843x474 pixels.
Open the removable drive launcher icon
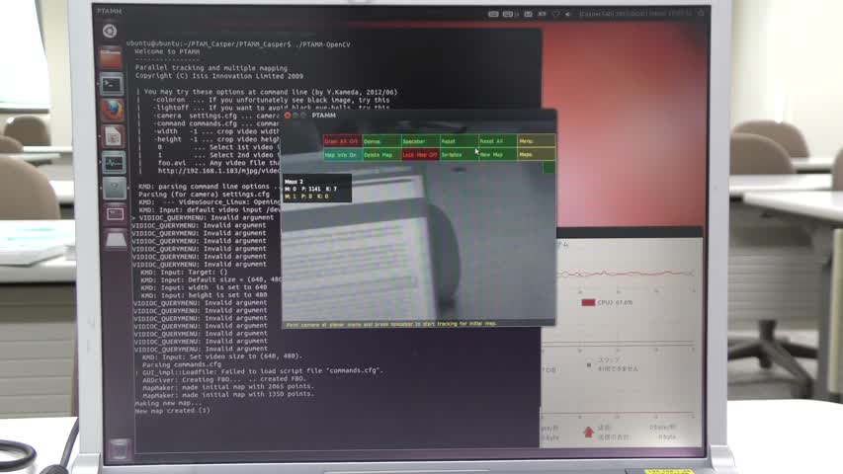tap(117, 239)
